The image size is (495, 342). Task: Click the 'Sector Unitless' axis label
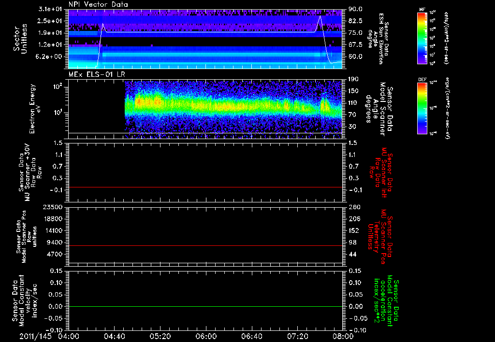coord(20,39)
